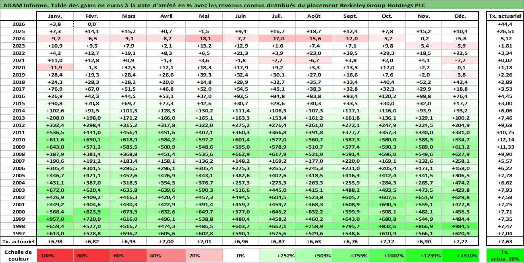Select the 2020 row label
Viewport: 524px width, 263px height.
coord(19,67)
